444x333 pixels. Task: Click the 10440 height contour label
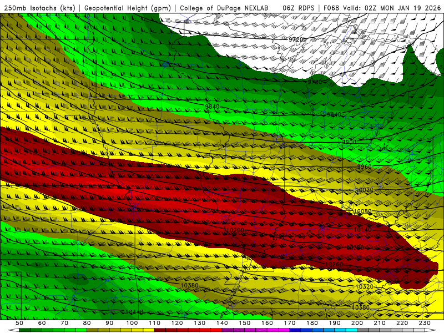pyautogui.click(x=134, y=312)
